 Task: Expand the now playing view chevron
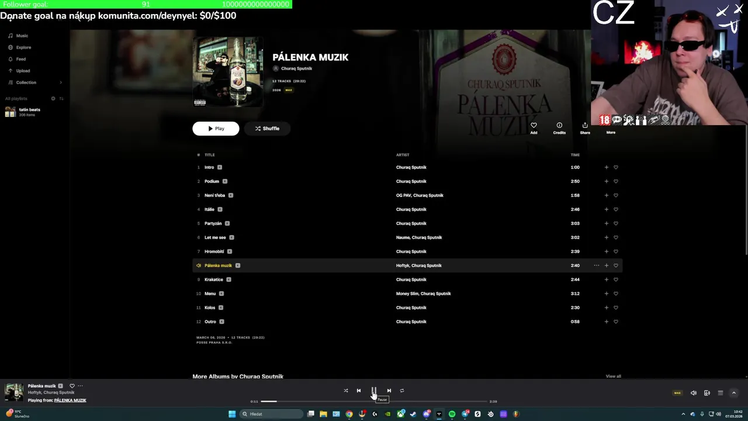pyautogui.click(x=734, y=393)
